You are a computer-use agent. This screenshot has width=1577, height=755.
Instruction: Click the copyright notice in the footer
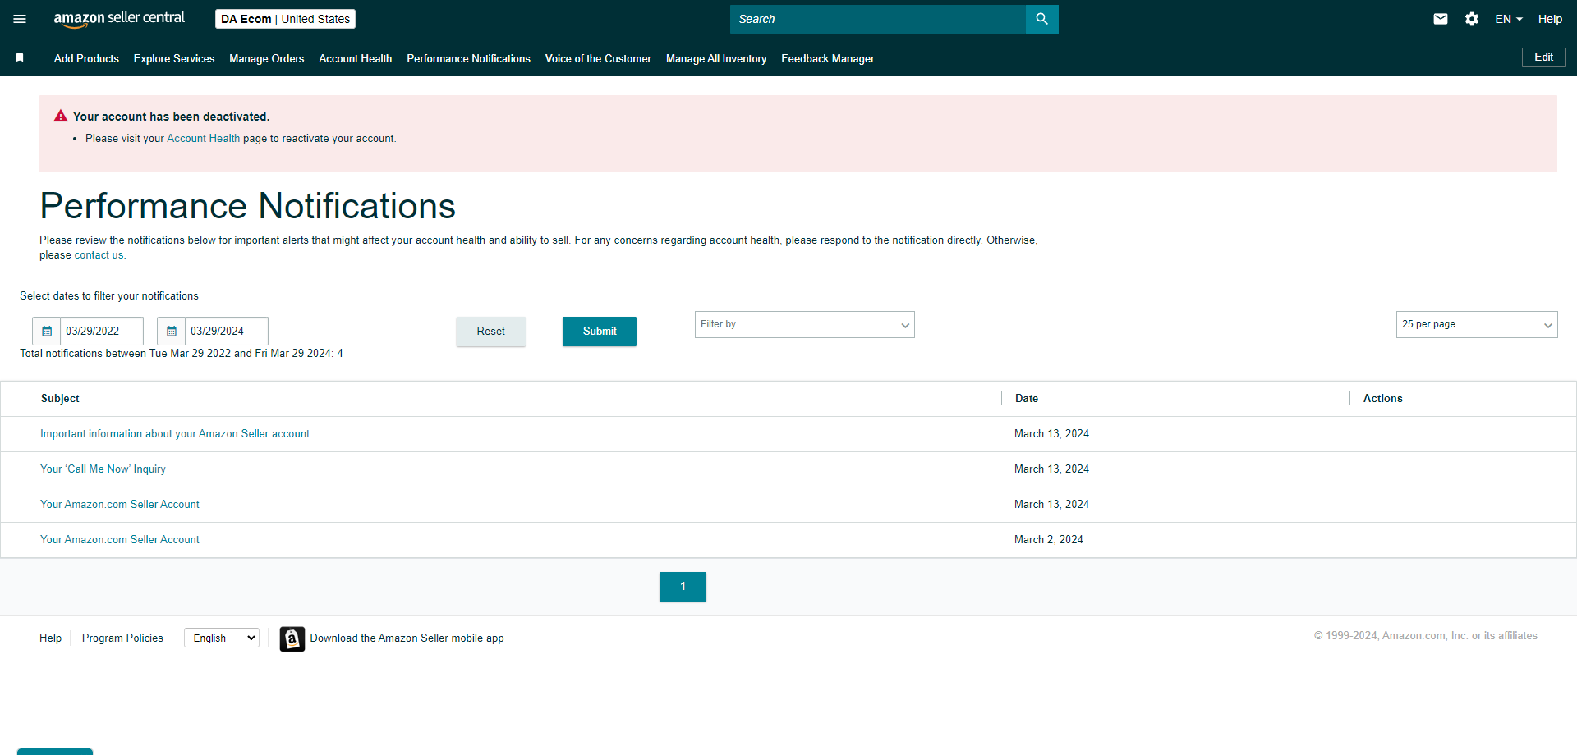1426,636
